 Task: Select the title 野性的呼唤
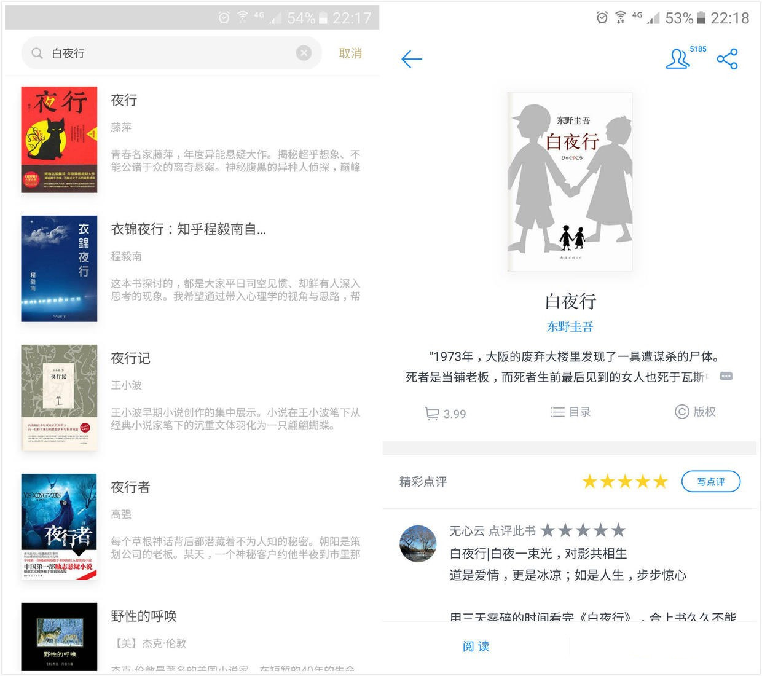pos(144,616)
